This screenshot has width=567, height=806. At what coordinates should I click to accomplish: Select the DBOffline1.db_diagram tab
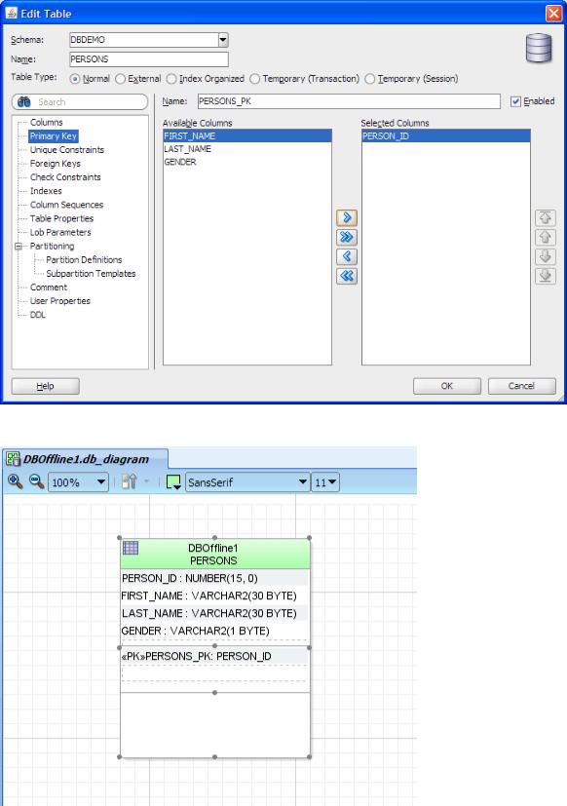point(85,459)
